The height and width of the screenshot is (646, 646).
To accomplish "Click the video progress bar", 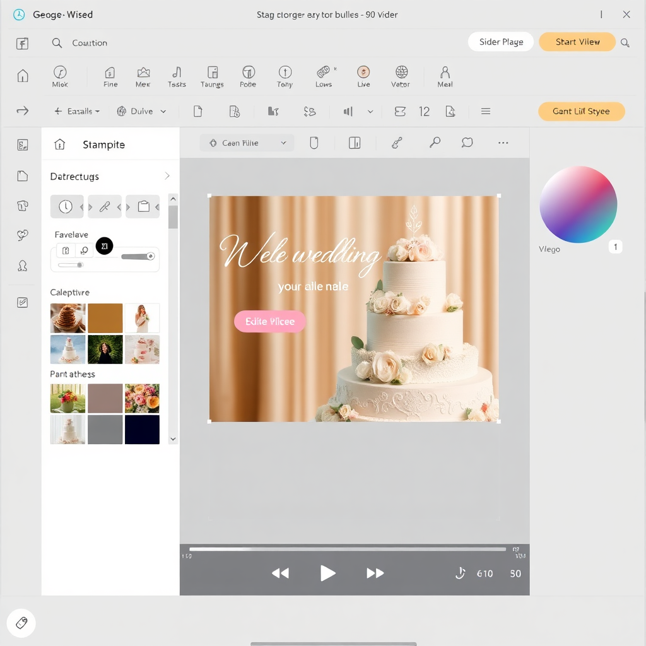I will pyautogui.click(x=348, y=549).
